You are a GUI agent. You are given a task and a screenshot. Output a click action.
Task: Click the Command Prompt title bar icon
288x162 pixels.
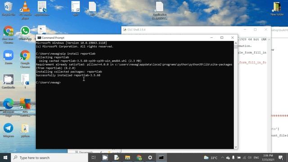click(x=39, y=38)
